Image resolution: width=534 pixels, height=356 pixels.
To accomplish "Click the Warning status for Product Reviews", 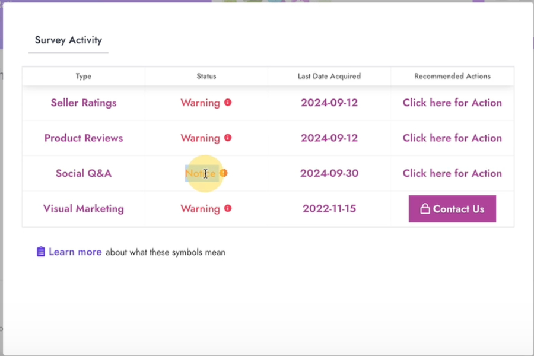I will [201, 138].
